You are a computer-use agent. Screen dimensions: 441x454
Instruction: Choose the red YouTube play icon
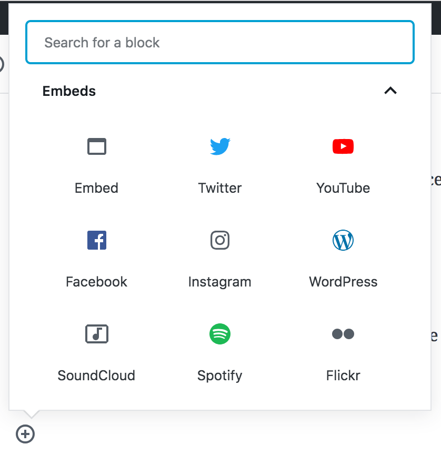coord(343,146)
